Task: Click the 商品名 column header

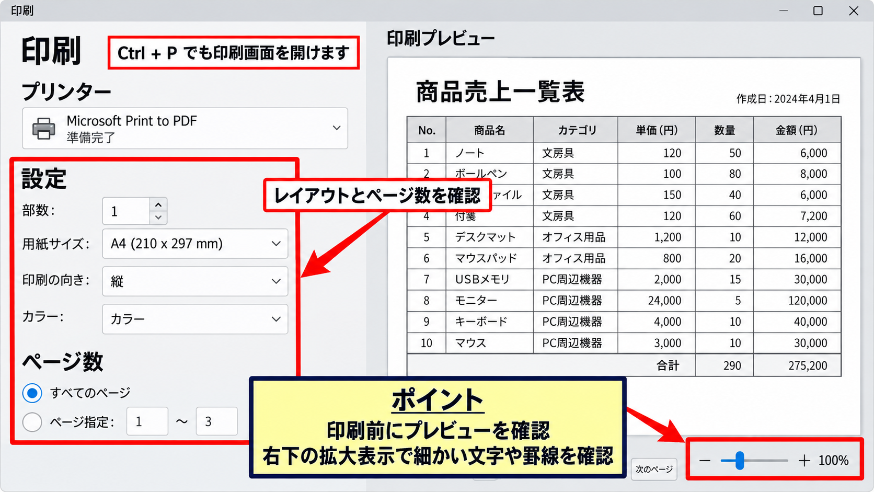Action: [x=490, y=130]
